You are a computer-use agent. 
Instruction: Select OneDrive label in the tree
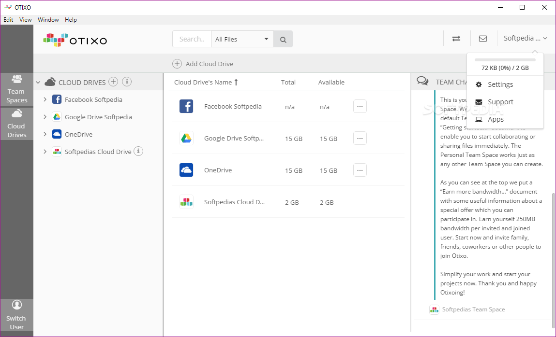(x=78, y=134)
